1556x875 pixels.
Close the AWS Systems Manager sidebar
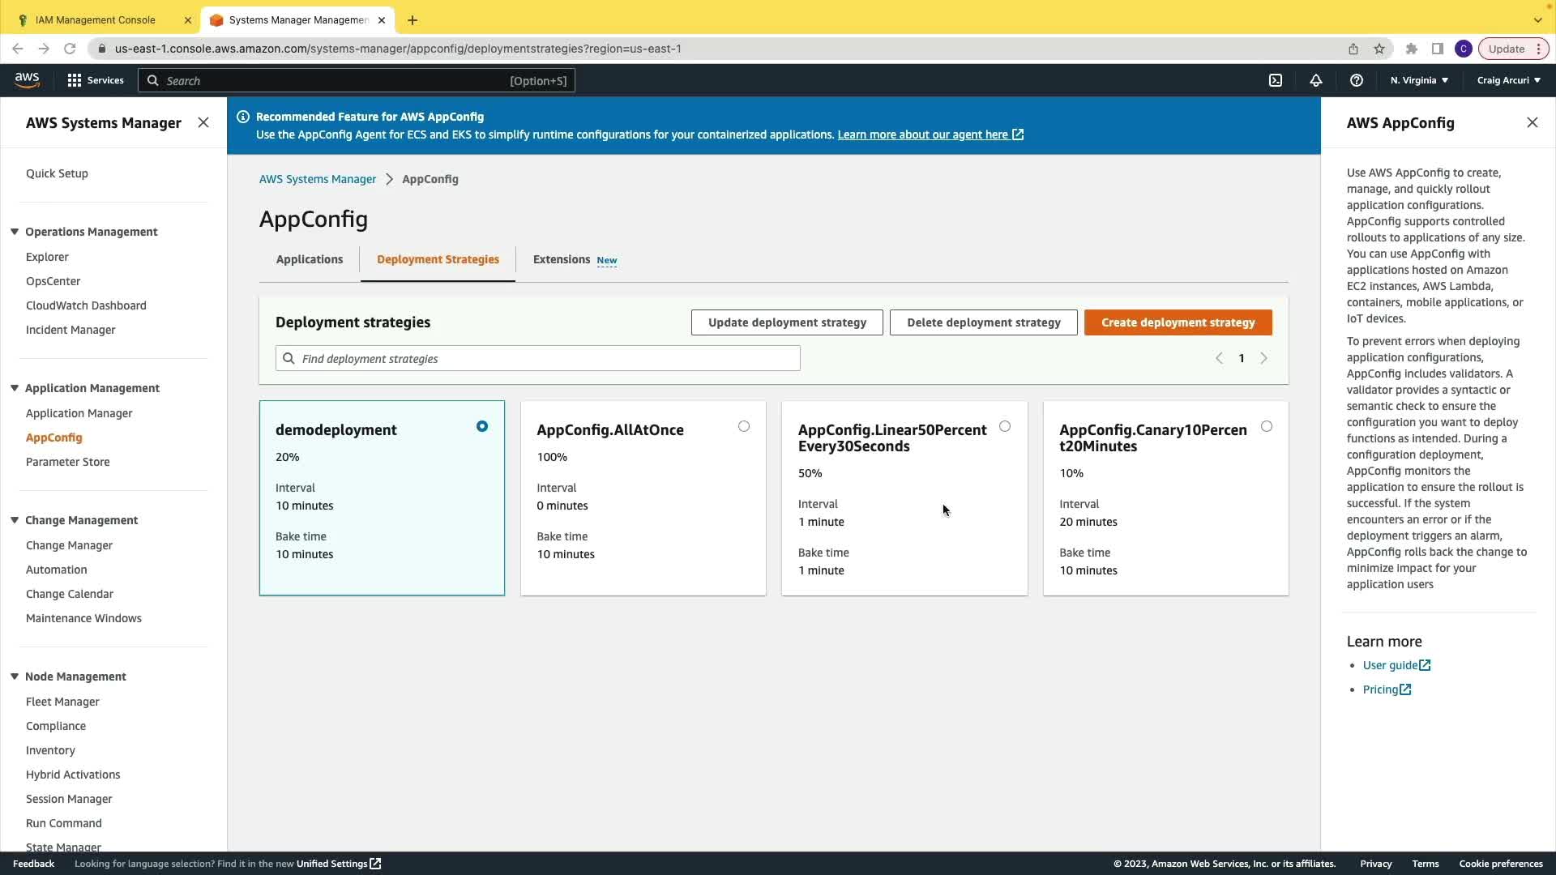(203, 122)
